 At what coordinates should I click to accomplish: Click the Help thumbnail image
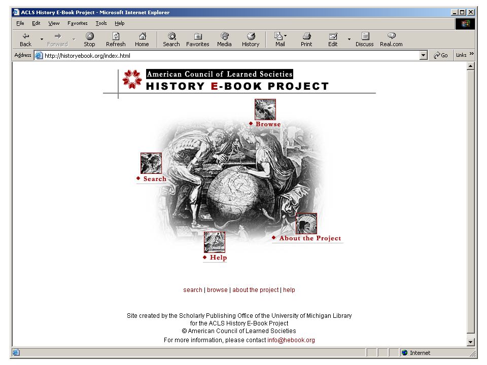215,242
